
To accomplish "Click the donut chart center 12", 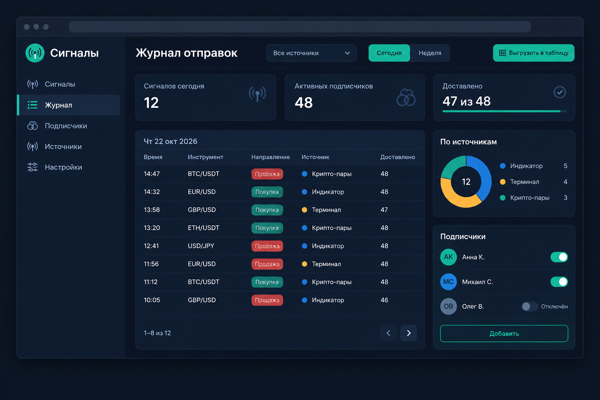I will [x=466, y=182].
